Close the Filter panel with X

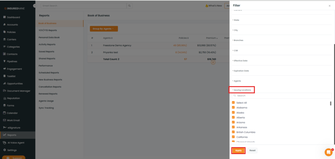point(329,6)
